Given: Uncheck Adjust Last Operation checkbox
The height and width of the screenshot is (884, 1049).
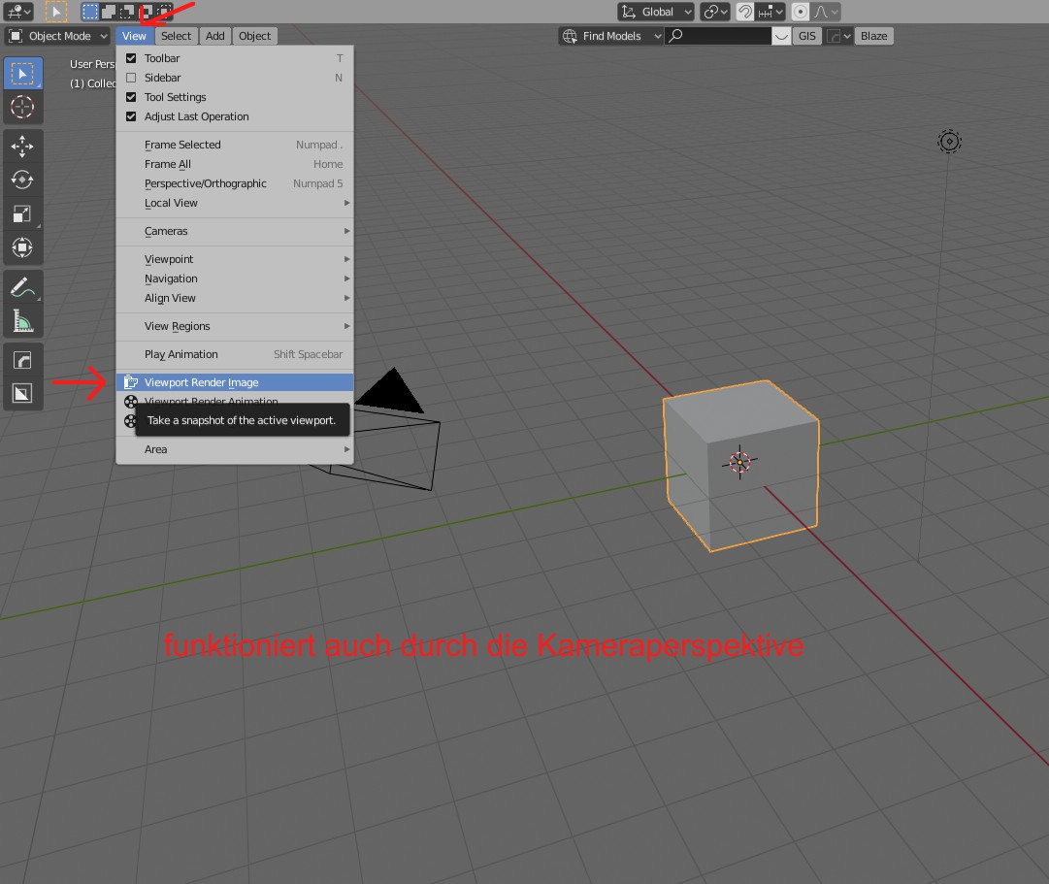Looking at the screenshot, I should (131, 116).
